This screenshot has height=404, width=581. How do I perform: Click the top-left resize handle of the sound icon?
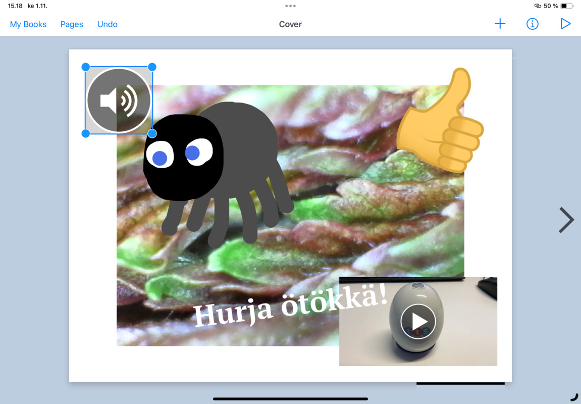click(86, 67)
